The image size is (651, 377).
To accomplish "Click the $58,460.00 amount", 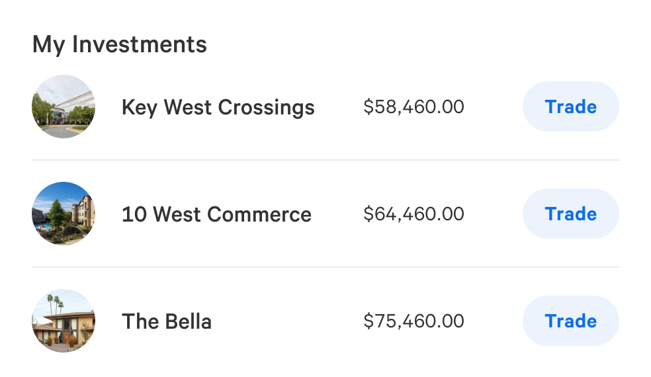I will (413, 107).
